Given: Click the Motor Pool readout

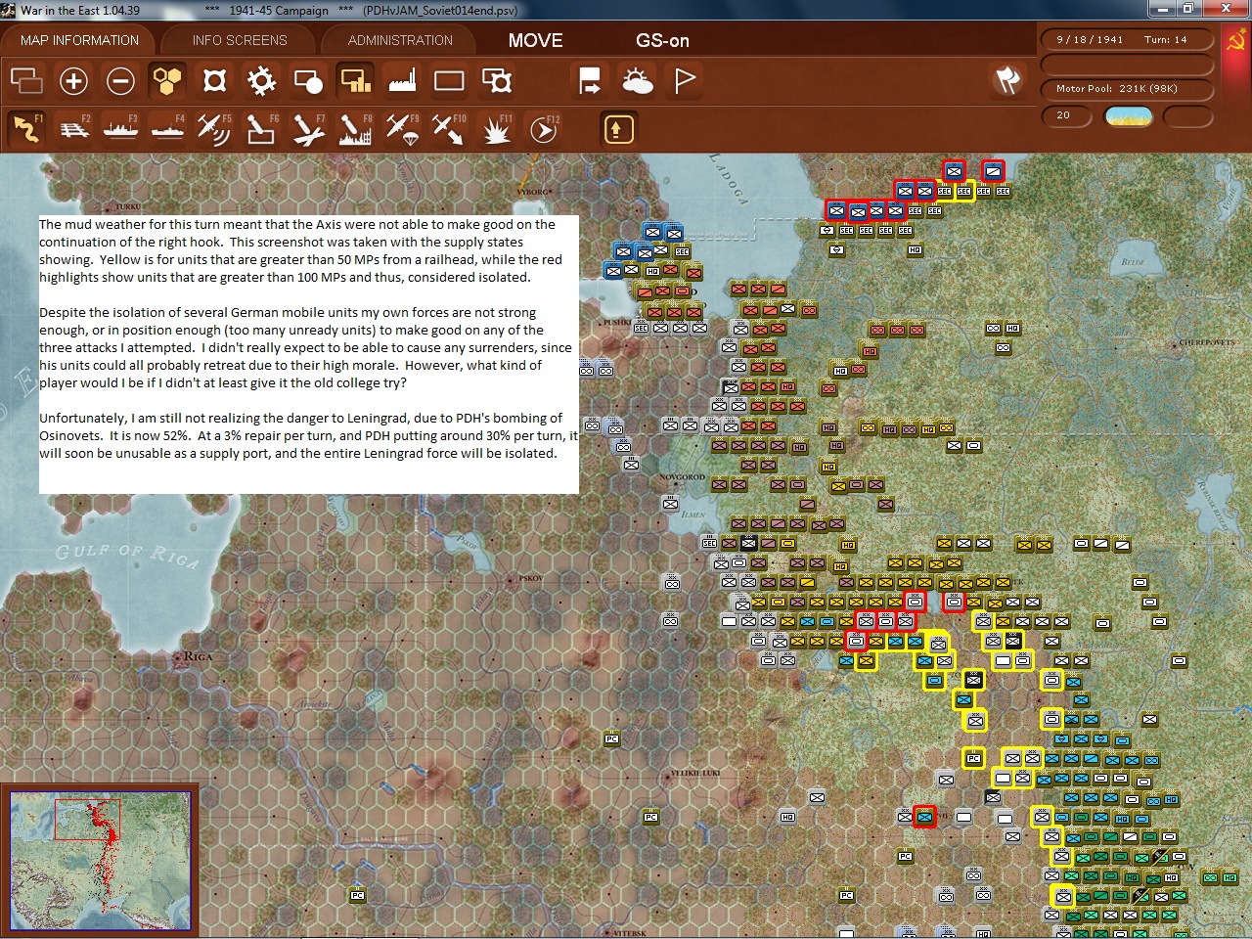Looking at the screenshot, I should 1127,88.
